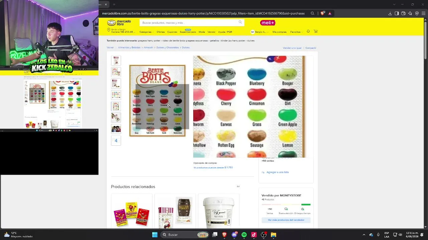Open browser downloads icon
Screen dimensions: 428x240
[390, 13]
